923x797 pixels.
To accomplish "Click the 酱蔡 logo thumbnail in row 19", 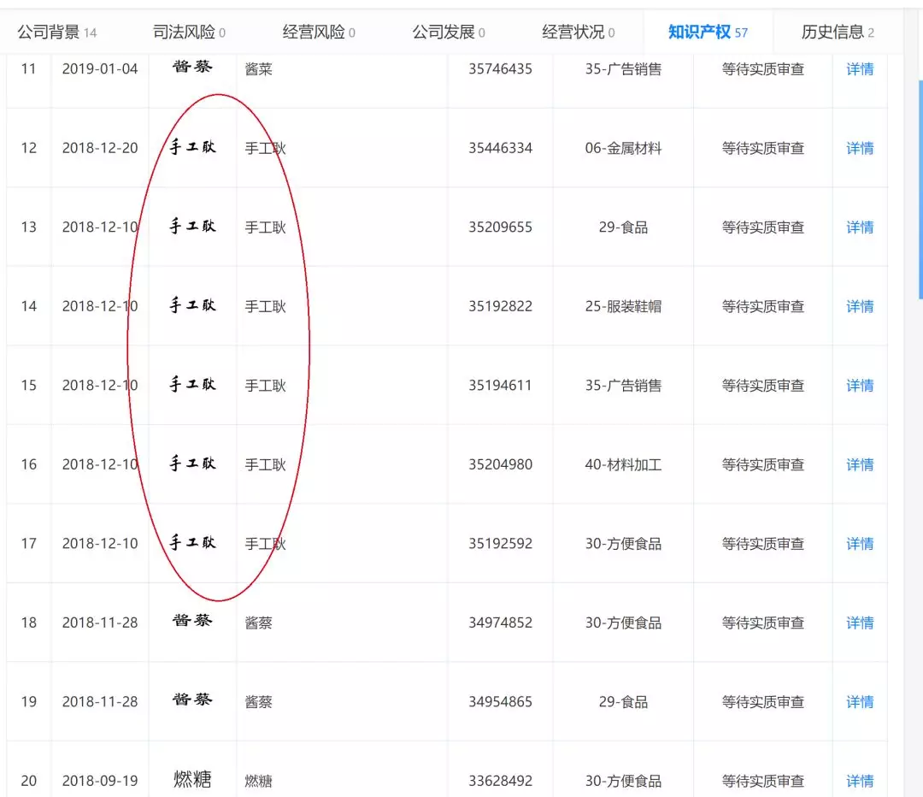I will click(x=192, y=700).
